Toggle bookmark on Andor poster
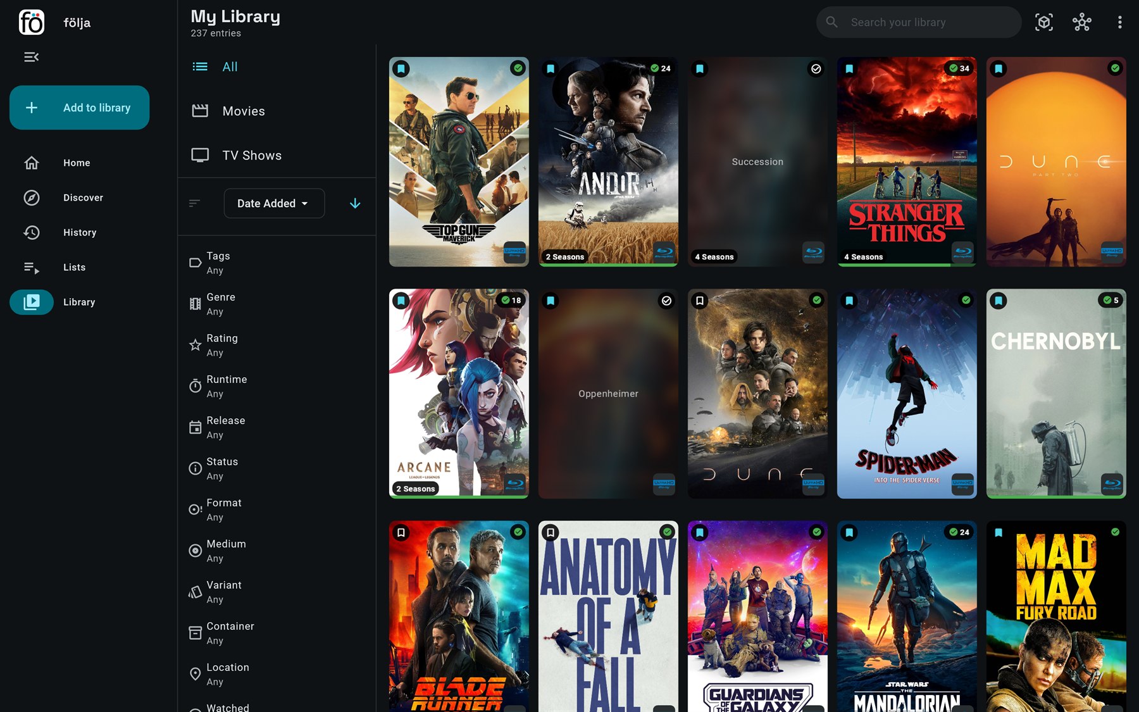 [551, 68]
